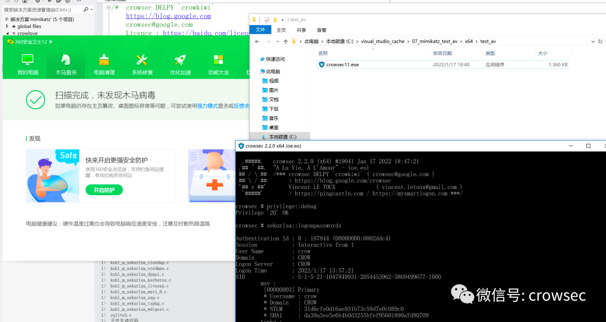Screen dimensions: 606x322
Task: Click the shield icon in crowsec console title
Action: (x=241, y=146)
